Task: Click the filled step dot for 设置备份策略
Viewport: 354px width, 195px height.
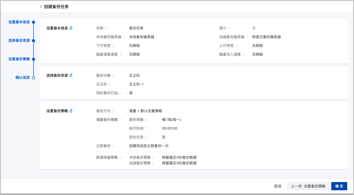Action: pyautogui.click(x=33, y=59)
